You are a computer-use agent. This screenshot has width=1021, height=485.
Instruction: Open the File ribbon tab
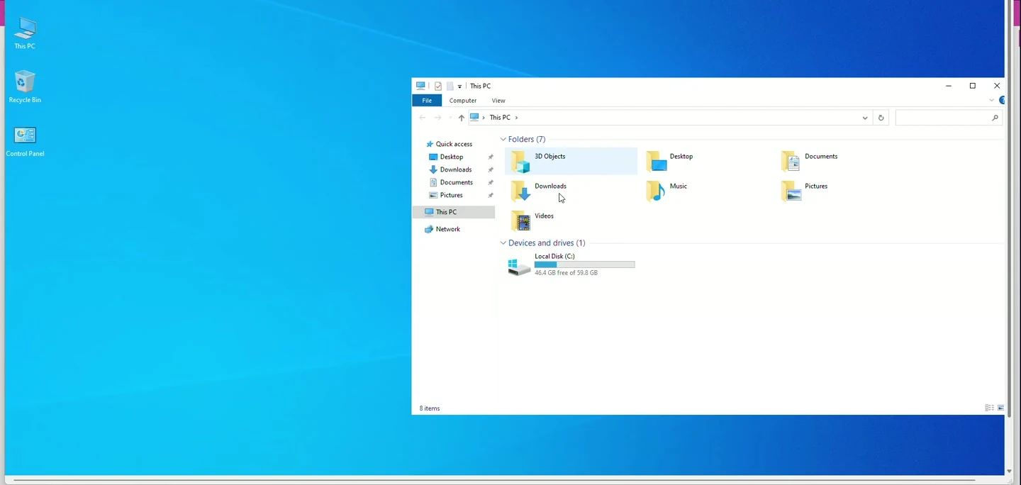[427, 101]
